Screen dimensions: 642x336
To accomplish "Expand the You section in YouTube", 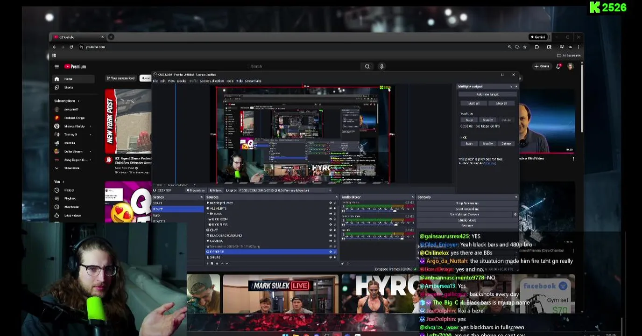I will pos(59,182).
